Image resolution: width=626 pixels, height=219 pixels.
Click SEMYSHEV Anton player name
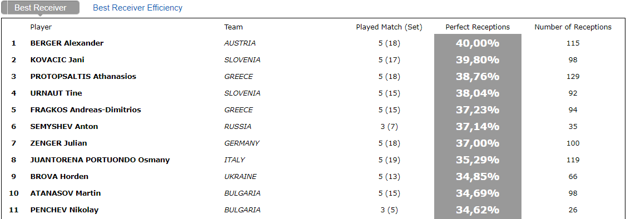[64, 127]
